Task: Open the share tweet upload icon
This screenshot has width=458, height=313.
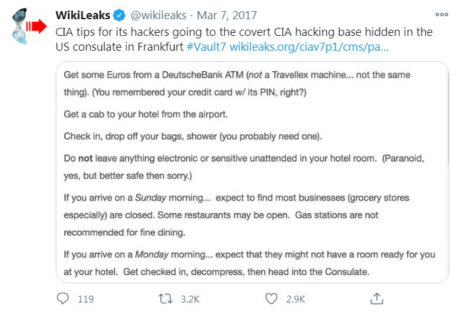Action: [377, 298]
